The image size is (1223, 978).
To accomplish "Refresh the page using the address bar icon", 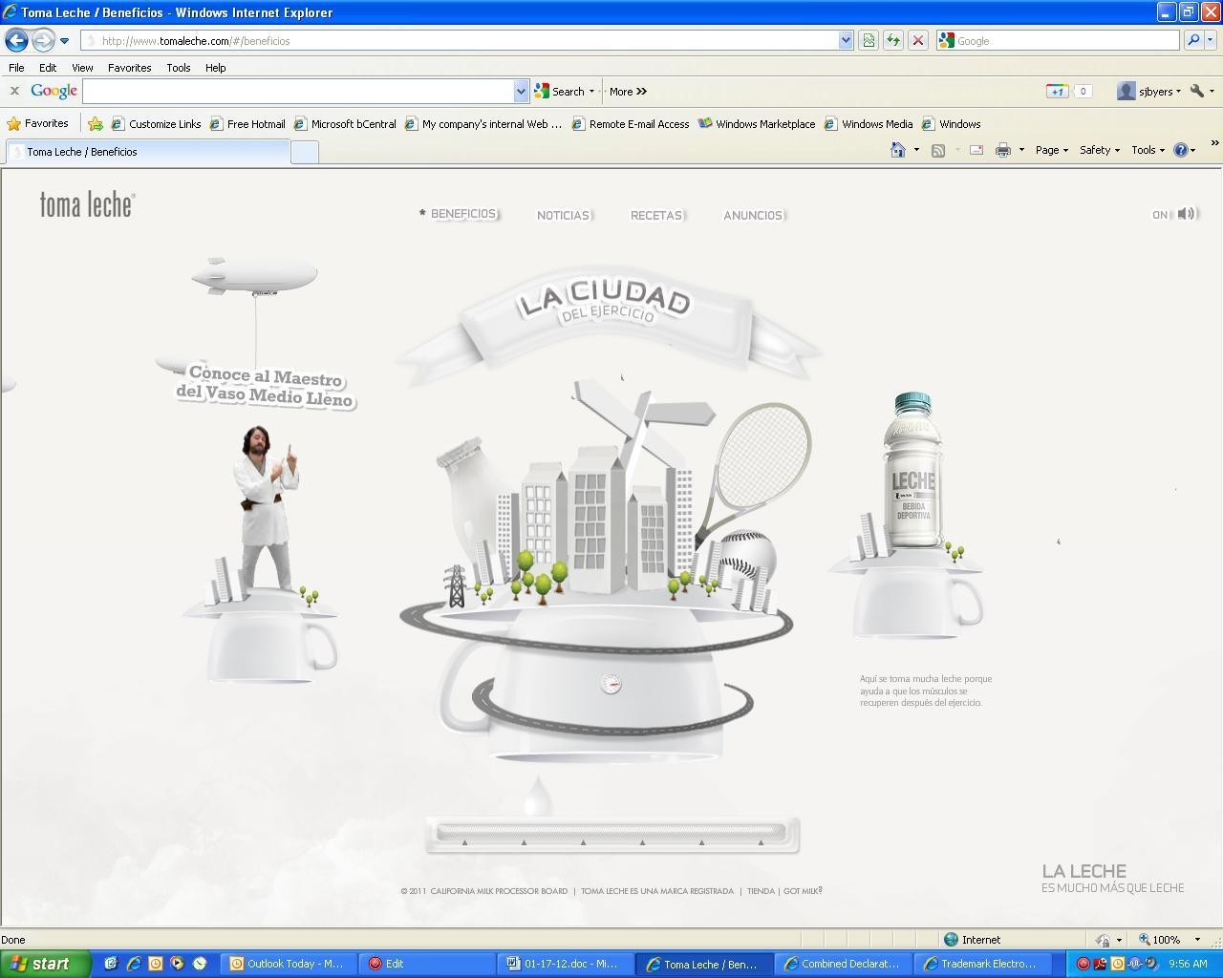I will (893, 40).
